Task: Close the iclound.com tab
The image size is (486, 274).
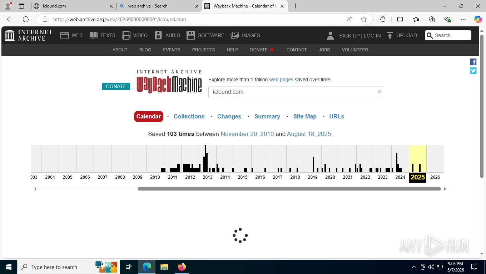Action: coord(111,6)
